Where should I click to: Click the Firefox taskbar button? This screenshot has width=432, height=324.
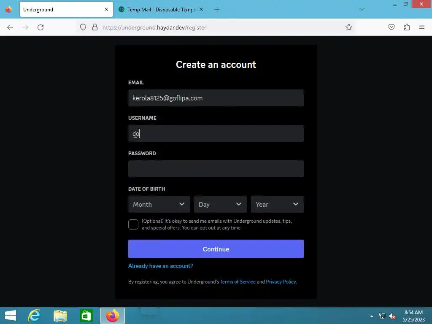(112, 316)
